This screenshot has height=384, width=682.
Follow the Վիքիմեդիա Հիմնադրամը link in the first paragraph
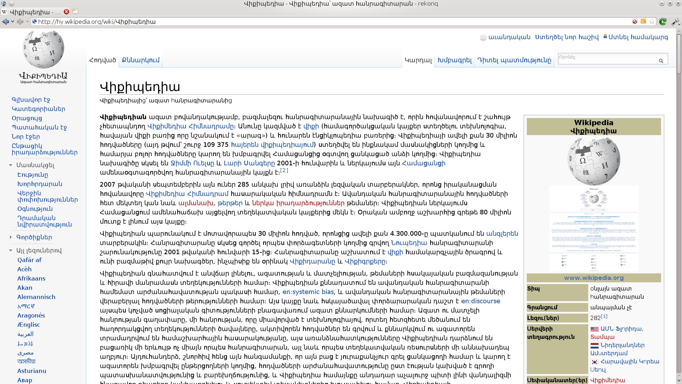click(x=190, y=126)
